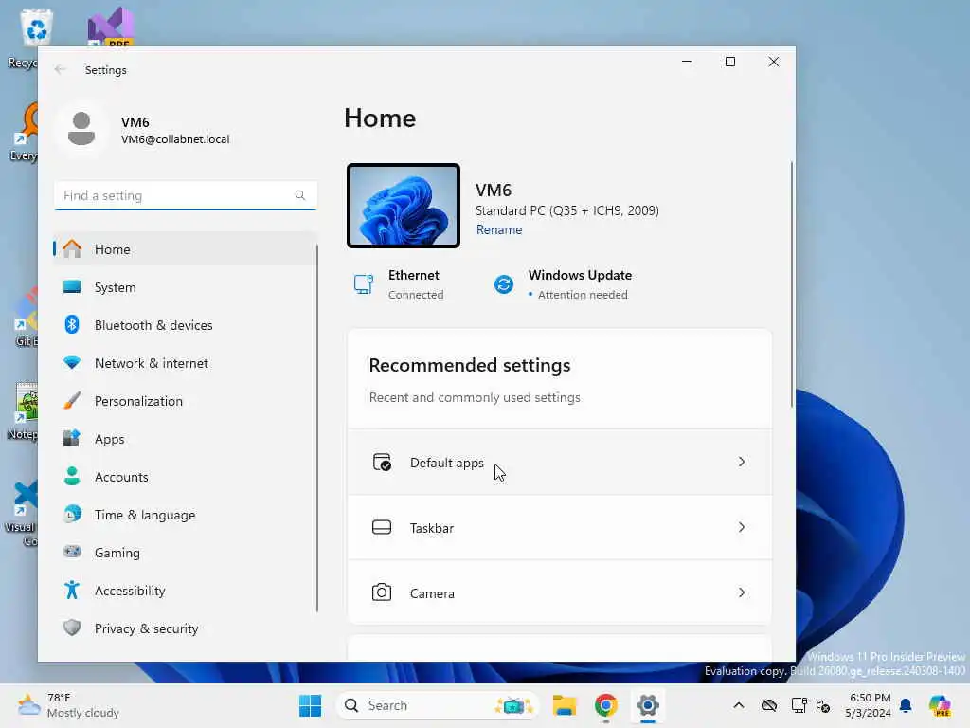Select Home in settings navigation

point(185,249)
